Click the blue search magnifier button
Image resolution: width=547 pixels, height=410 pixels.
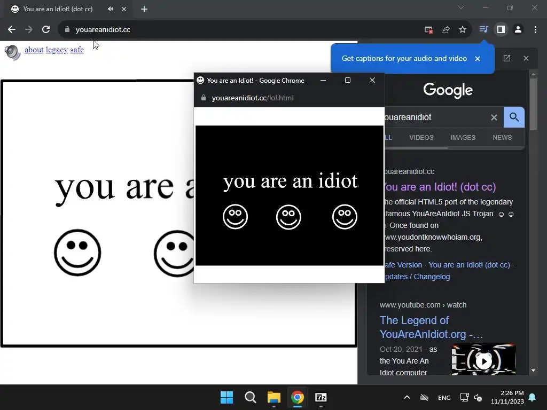point(514,117)
